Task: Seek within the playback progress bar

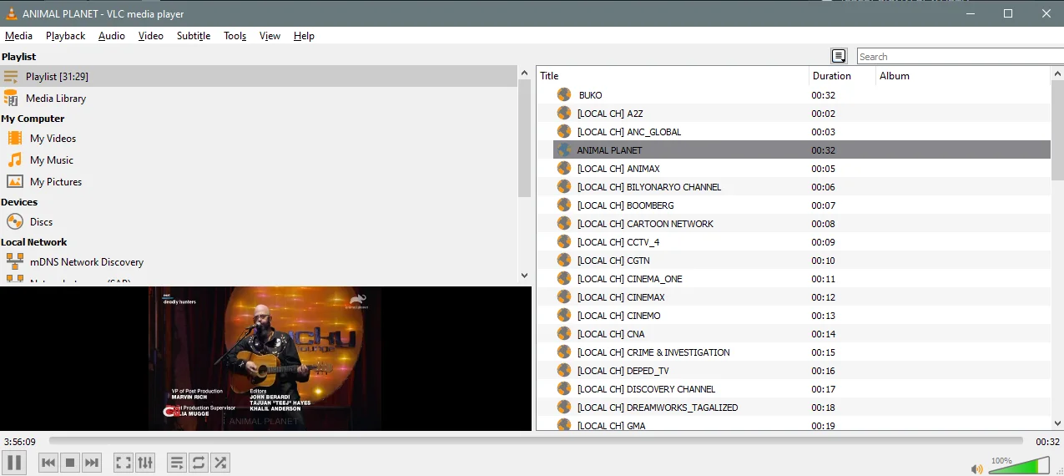Action: 536,441
